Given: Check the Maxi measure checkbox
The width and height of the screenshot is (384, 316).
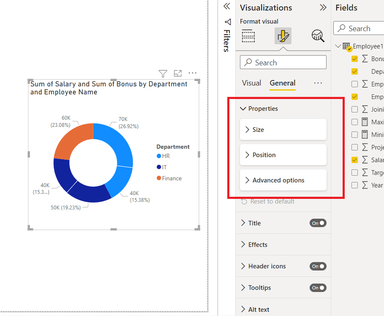Looking at the screenshot, I should tap(354, 122).
